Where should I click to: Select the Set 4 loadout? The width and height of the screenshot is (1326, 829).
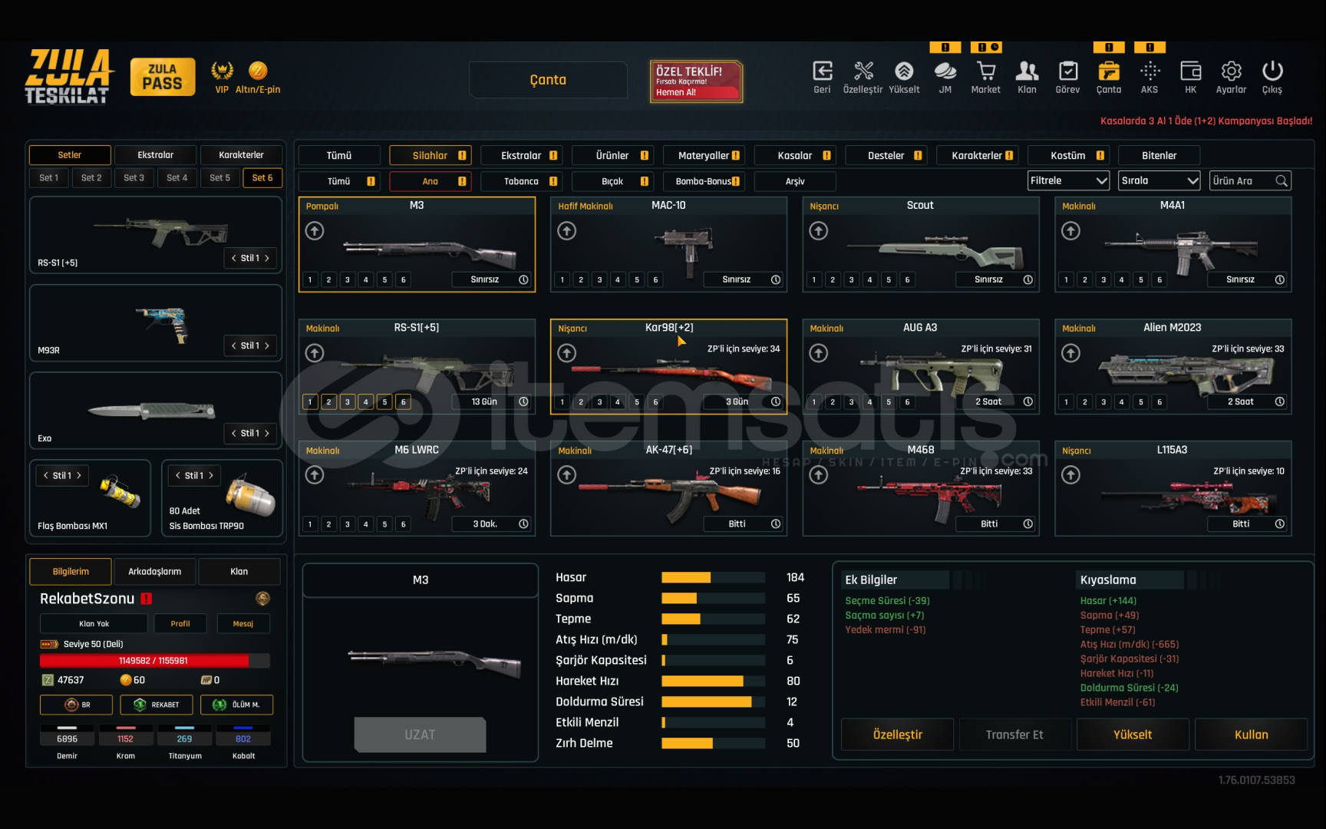click(x=176, y=177)
